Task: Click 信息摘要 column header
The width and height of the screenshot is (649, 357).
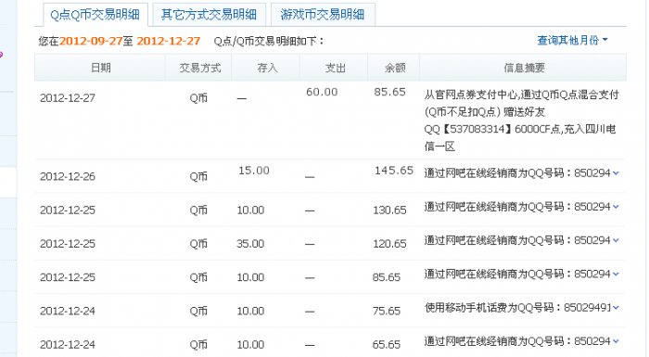Action: (524, 68)
